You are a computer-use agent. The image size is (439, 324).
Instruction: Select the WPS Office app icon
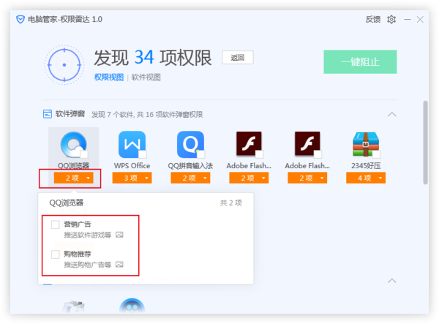pyautogui.click(x=132, y=145)
